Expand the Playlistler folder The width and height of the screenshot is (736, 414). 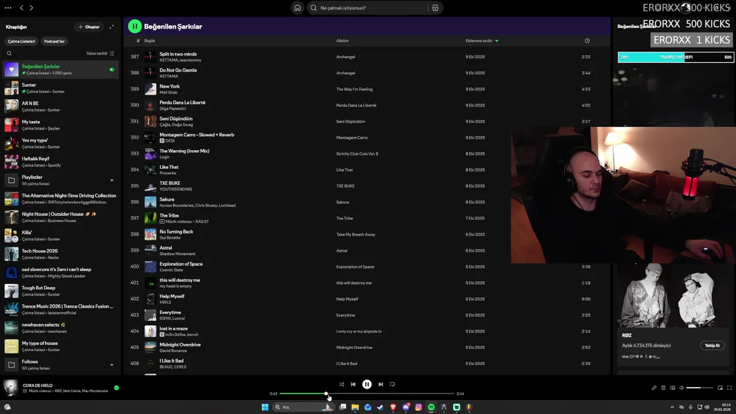[x=112, y=181]
